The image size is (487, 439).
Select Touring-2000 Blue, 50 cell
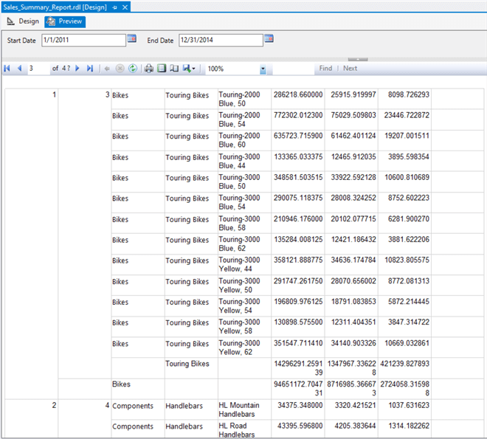coord(244,99)
